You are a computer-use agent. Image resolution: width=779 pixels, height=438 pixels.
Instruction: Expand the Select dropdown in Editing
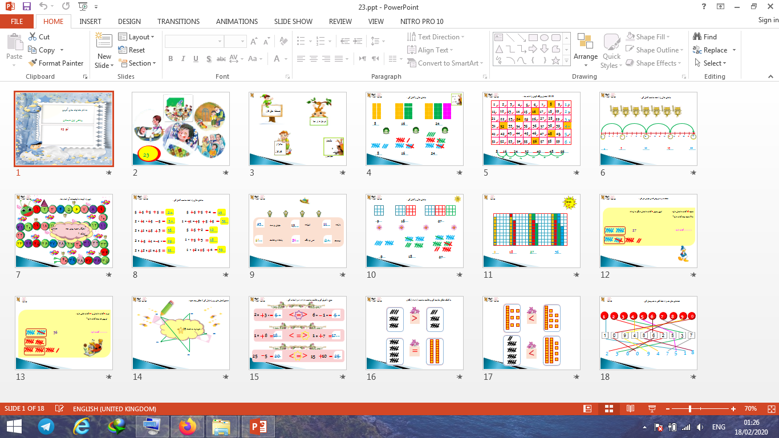pos(712,63)
